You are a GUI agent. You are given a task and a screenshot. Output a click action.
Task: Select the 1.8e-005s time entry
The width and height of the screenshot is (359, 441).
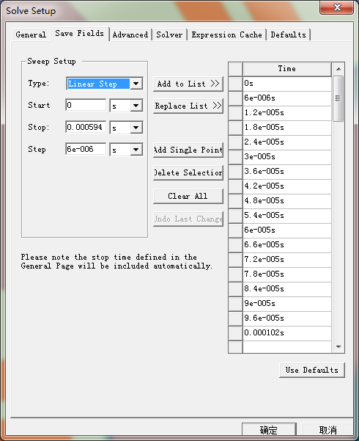[287, 128]
